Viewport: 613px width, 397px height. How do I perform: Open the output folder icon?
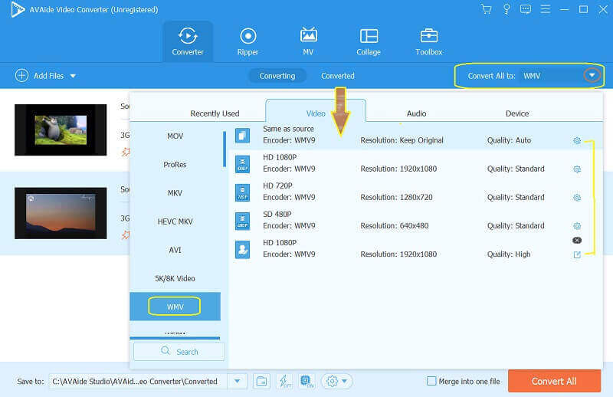point(261,381)
